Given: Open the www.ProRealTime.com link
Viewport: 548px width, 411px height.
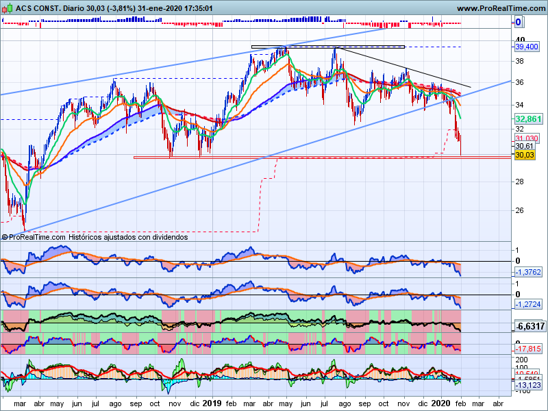Looking at the screenshot, I should (501, 8).
